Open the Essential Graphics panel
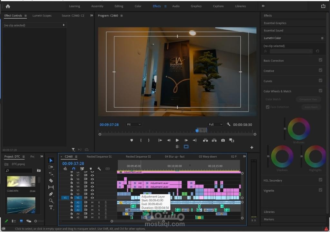330x232 pixels. [x=275, y=23]
